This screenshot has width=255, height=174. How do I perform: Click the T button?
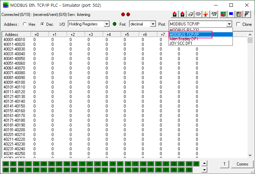coord(224,164)
